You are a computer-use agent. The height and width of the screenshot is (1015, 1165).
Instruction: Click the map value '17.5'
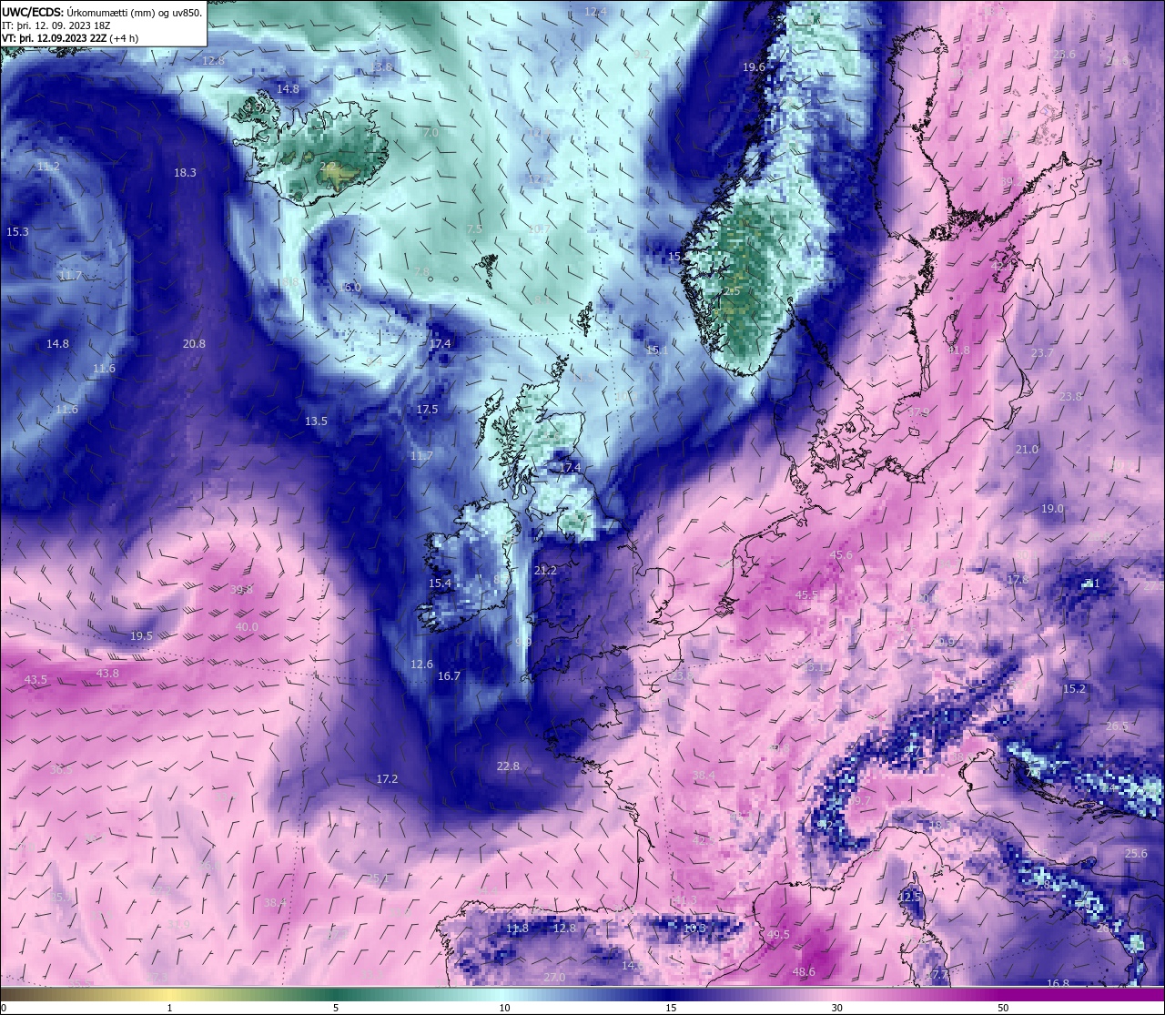coord(427,410)
